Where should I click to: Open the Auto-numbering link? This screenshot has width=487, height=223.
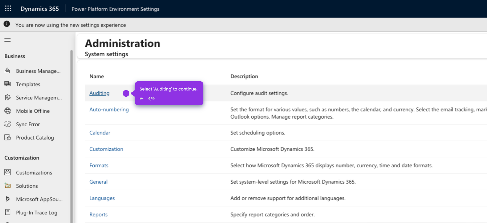[x=109, y=109]
